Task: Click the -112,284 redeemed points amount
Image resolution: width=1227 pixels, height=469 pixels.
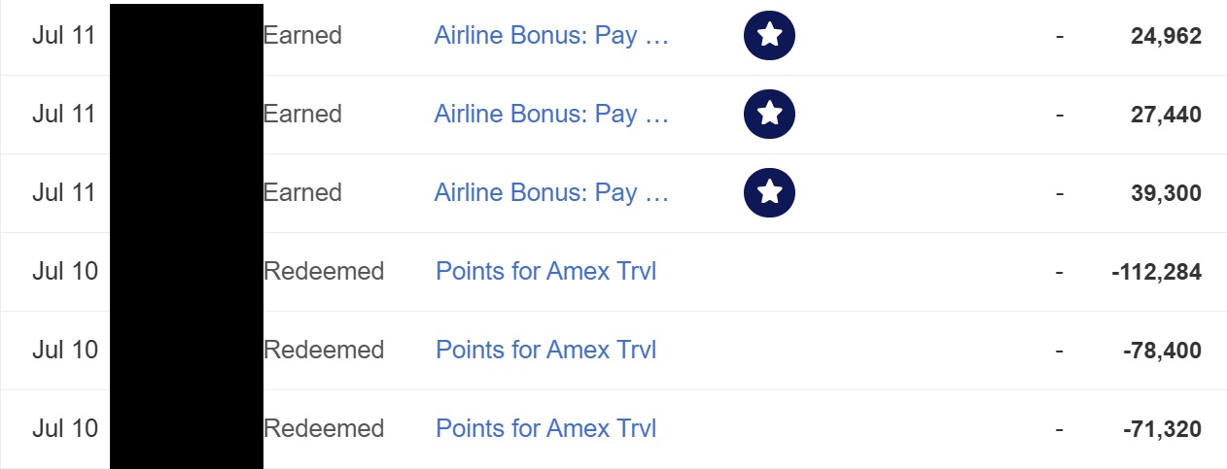Action: (1156, 273)
